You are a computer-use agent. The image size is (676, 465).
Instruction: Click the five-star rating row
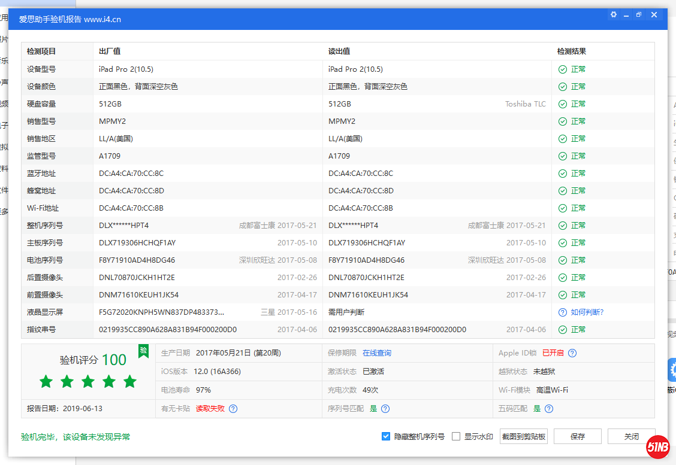[x=88, y=381]
